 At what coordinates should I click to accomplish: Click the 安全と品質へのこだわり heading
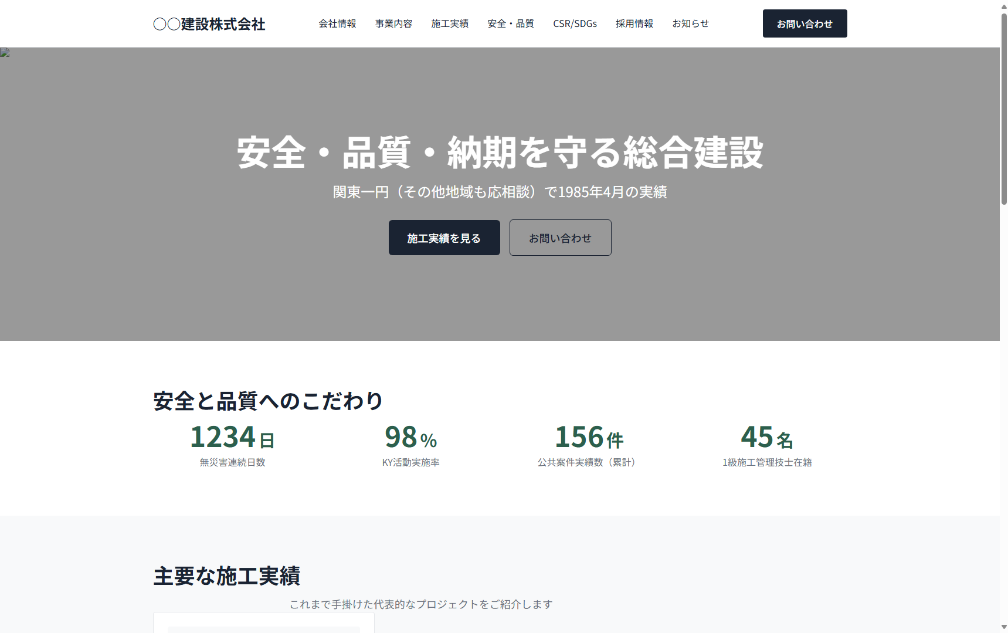[266, 400]
